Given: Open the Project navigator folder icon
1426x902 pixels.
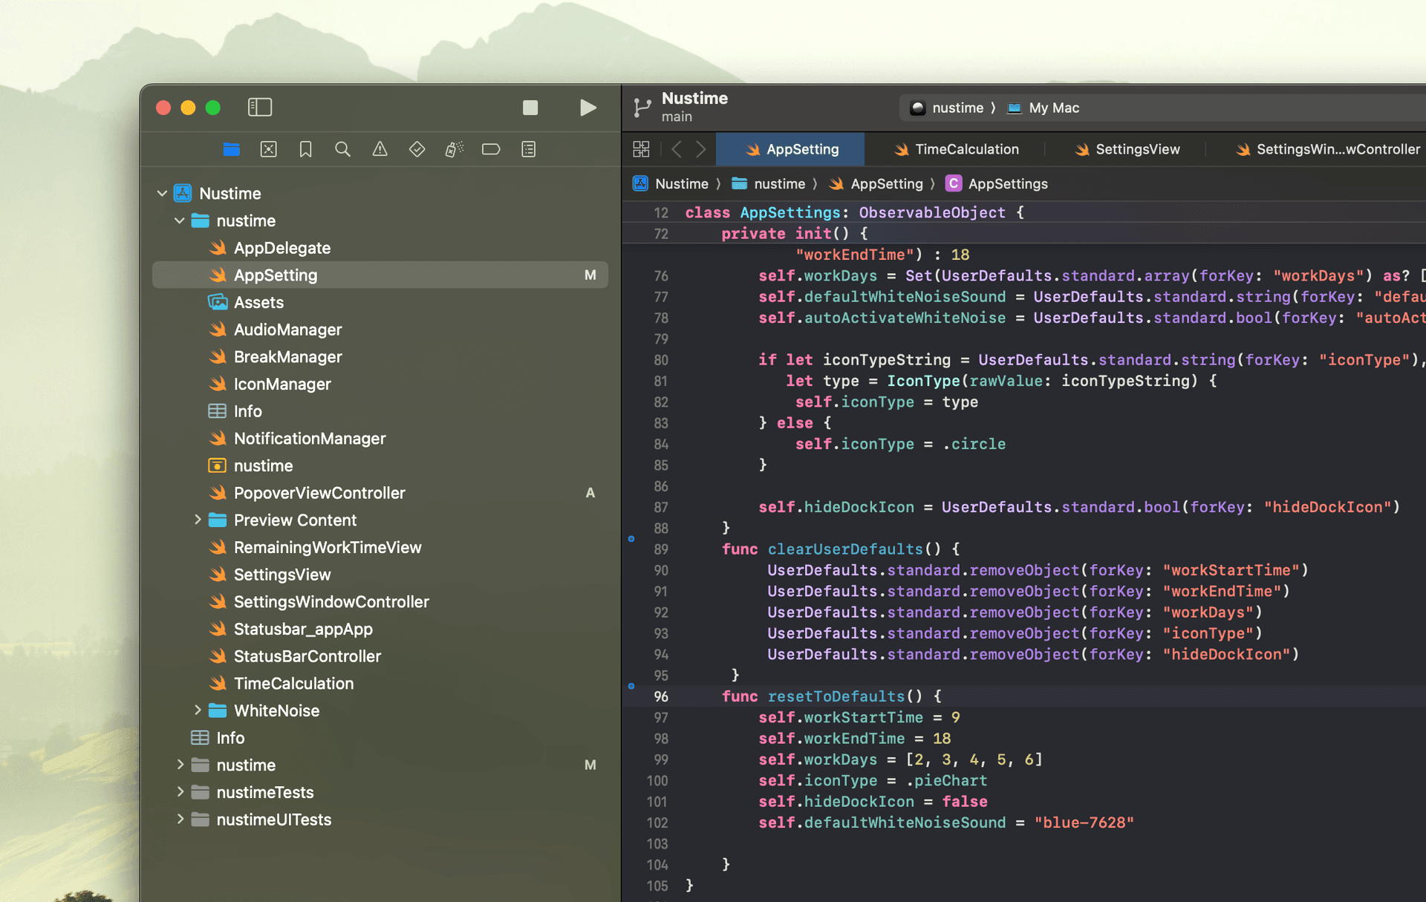Looking at the screenshot, I should pos(231,149).
